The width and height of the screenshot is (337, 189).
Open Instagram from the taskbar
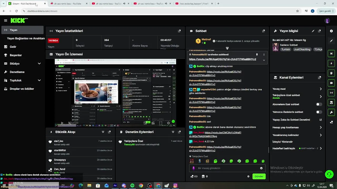click(175, 186)
